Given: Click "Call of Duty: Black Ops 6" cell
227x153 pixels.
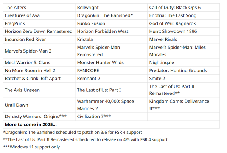Looking at the screenshot, I should click(x=175, y=8).
